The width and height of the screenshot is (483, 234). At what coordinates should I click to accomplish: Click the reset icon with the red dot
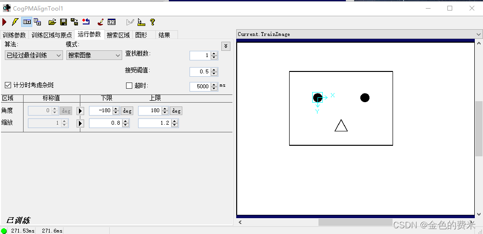click(86, 22)
